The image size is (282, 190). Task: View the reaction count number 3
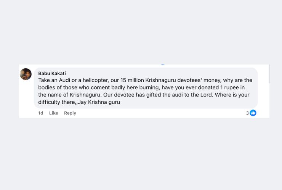(247, 113)
